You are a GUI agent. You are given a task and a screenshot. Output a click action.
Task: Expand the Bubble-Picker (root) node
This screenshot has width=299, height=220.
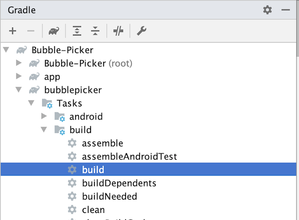click(x=18, y=63)
